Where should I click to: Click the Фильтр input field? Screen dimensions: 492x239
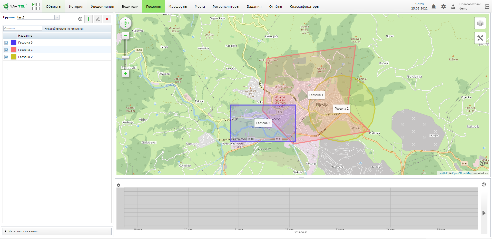[23, 28]
